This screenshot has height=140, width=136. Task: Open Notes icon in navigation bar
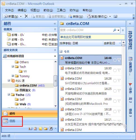[x=40, y=129]
